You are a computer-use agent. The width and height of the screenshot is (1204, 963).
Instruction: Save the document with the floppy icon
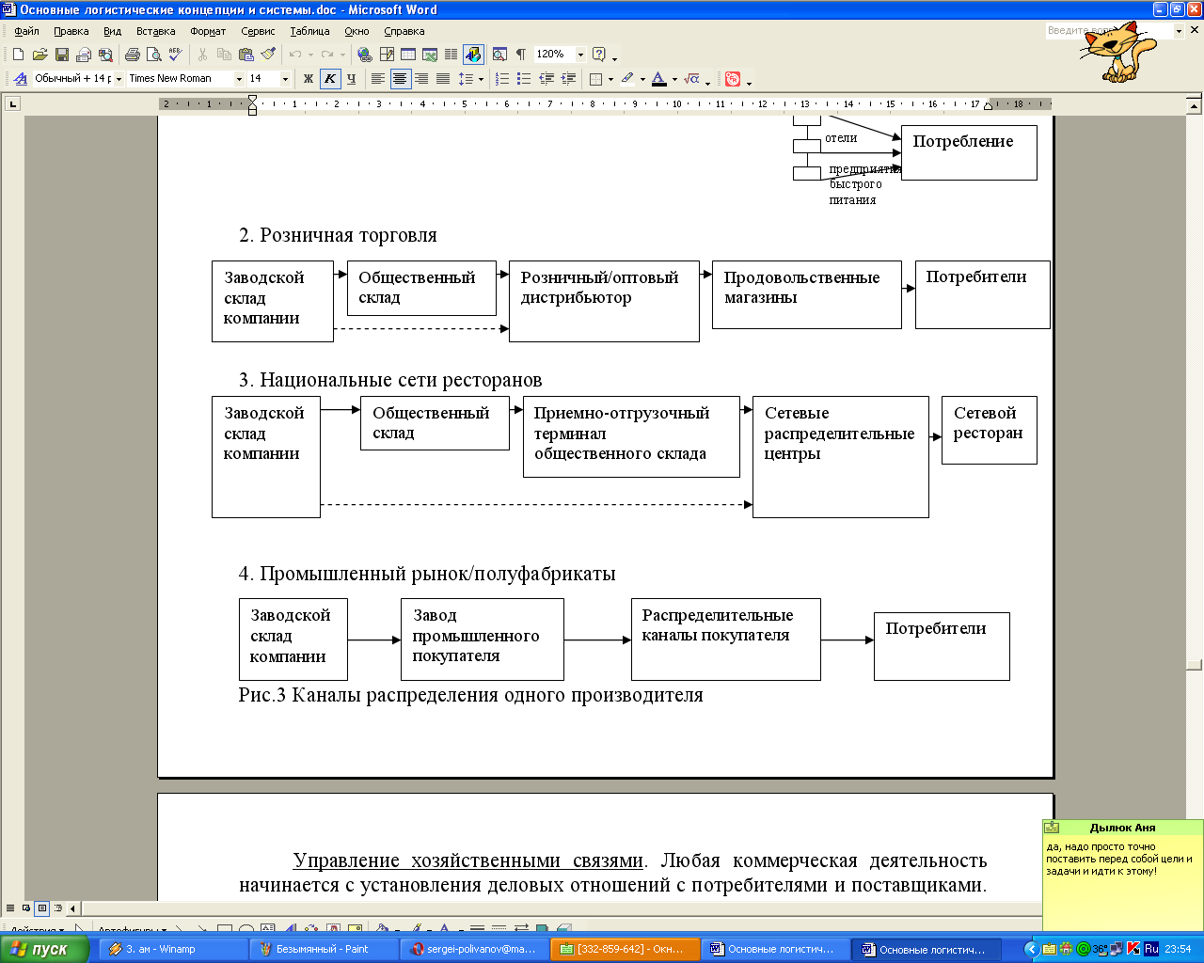[x=61, y=55]
